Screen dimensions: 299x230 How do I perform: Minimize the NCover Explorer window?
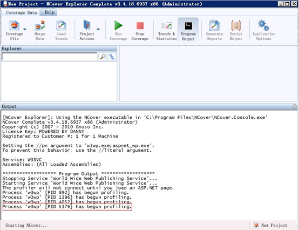(280, 4)
